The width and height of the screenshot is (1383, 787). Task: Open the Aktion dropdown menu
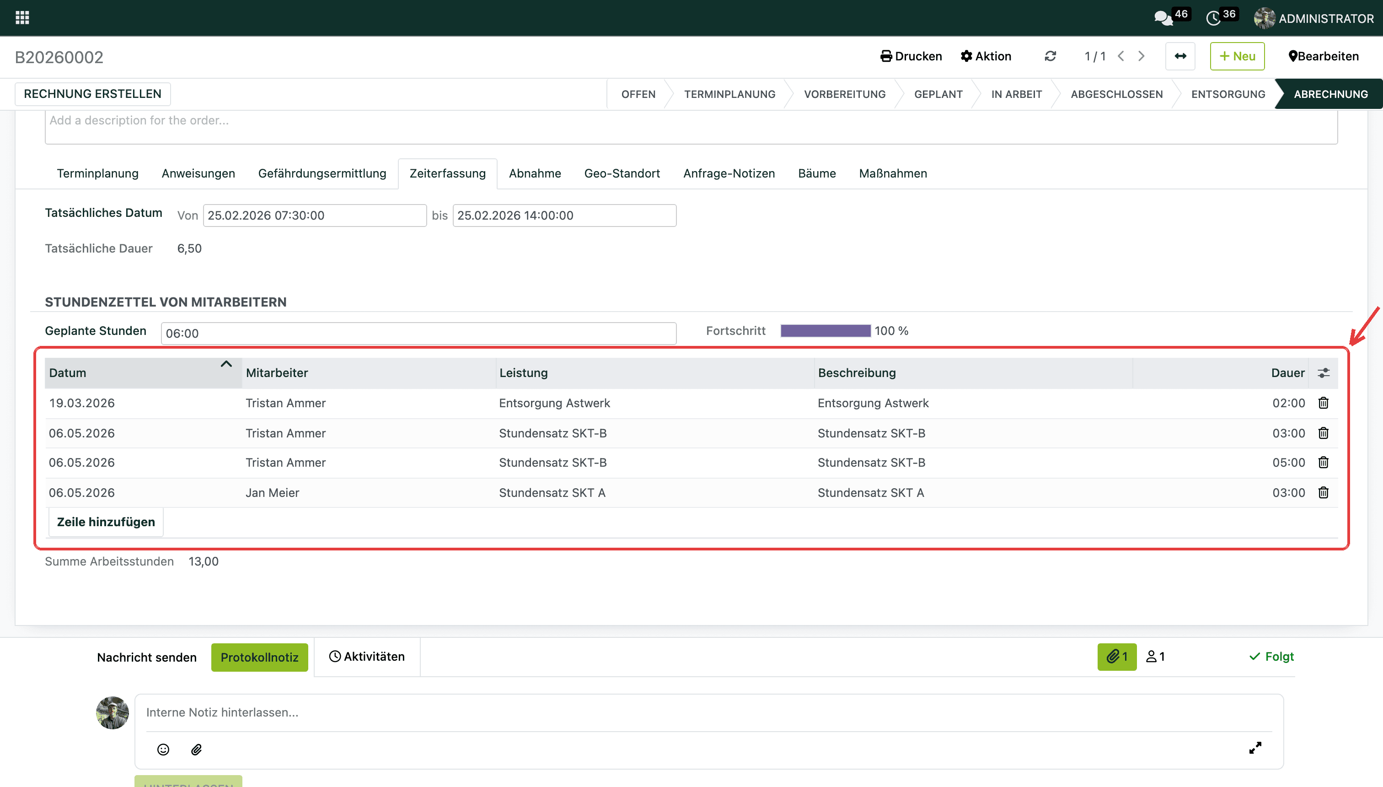pos(986,56)
